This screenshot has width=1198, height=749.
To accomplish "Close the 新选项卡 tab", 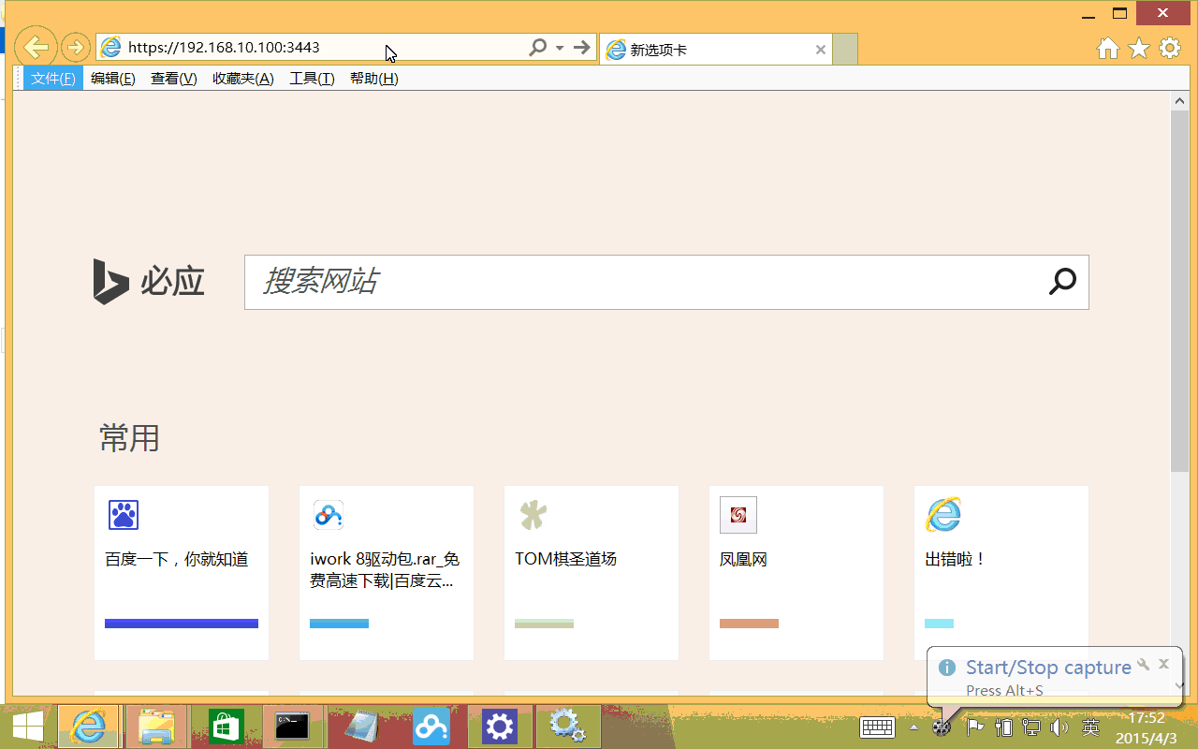I will 821,51.
